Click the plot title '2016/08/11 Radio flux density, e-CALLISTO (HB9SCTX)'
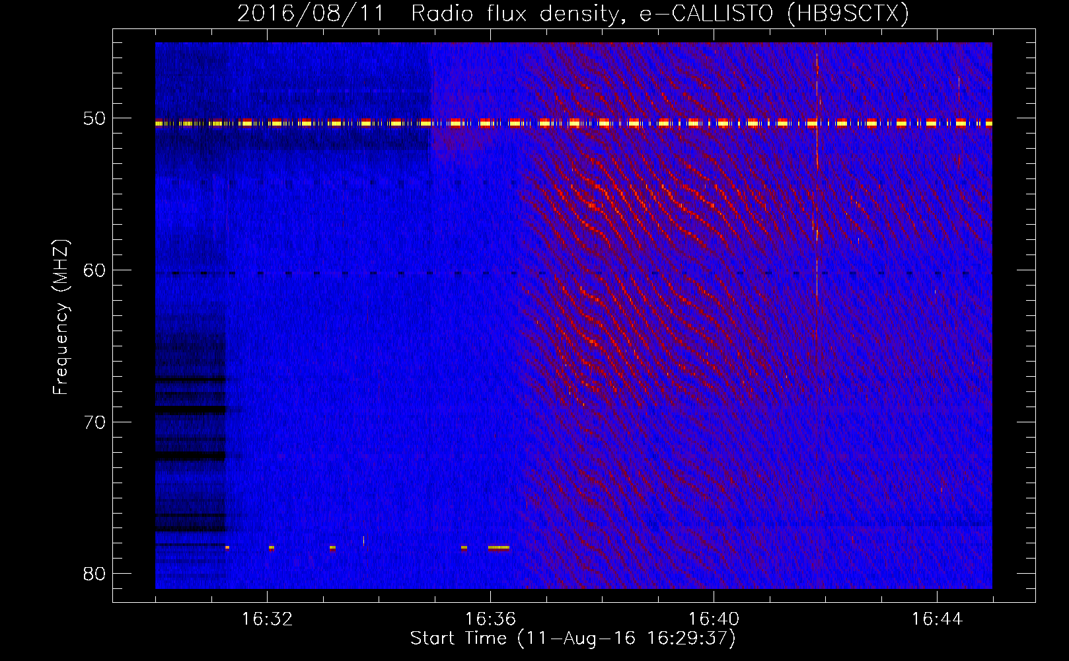 [573, 13]
